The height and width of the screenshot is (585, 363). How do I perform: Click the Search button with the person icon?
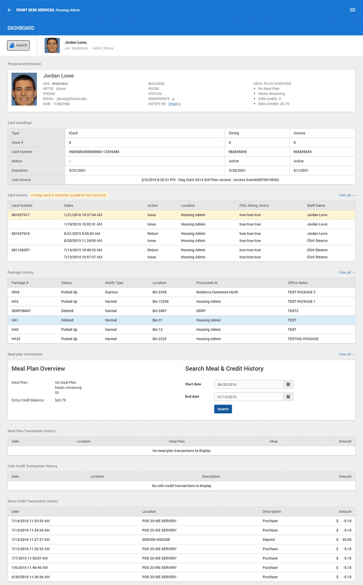pos(18,45)
